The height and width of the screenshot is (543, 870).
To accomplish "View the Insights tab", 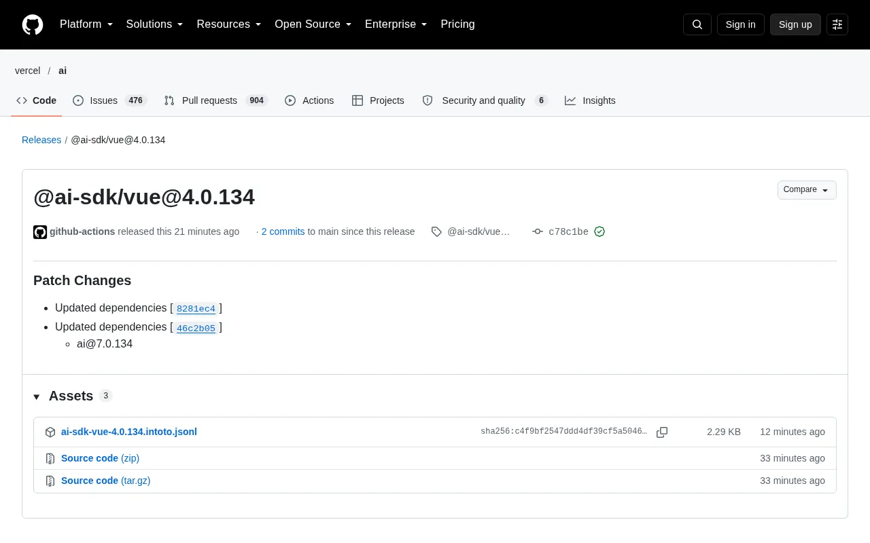I will 590,100.
